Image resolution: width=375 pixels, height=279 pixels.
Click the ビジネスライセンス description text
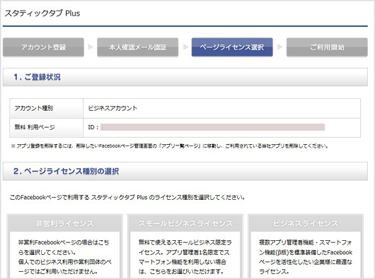306,257
